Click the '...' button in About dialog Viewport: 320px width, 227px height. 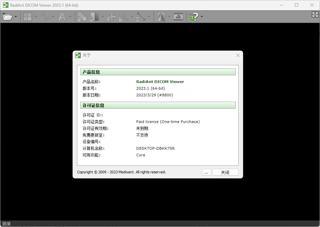point(206,172)
